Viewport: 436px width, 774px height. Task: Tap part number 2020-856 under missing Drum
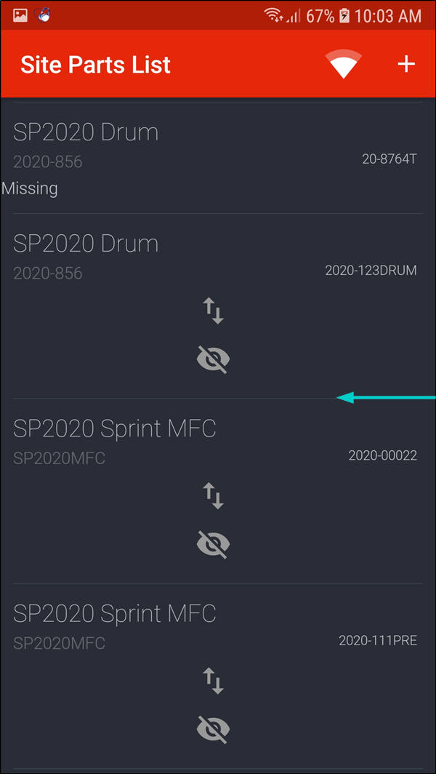click(x=48, y=162)
